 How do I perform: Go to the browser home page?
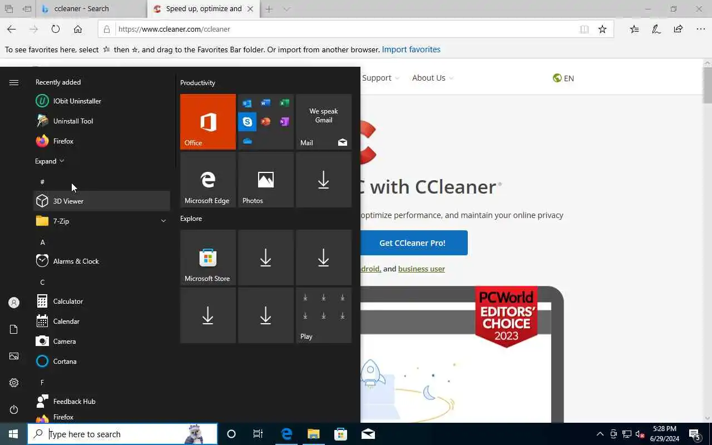point(78,29)
